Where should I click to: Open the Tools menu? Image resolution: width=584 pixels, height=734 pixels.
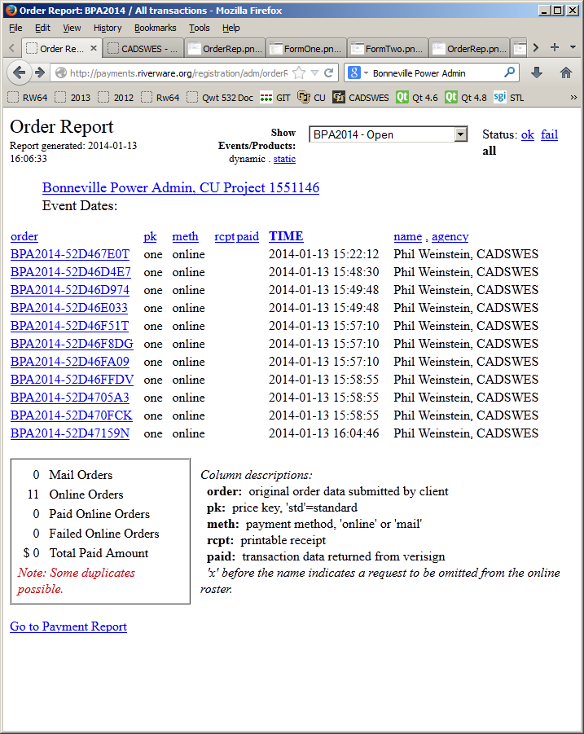[x=200, y=28]
